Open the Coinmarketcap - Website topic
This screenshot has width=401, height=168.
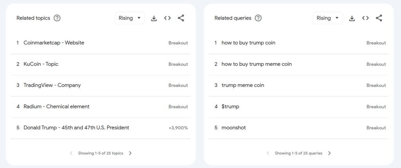[x=54, y=43]
